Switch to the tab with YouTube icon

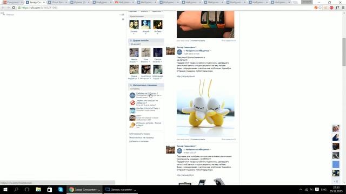[x=124, y=2]
